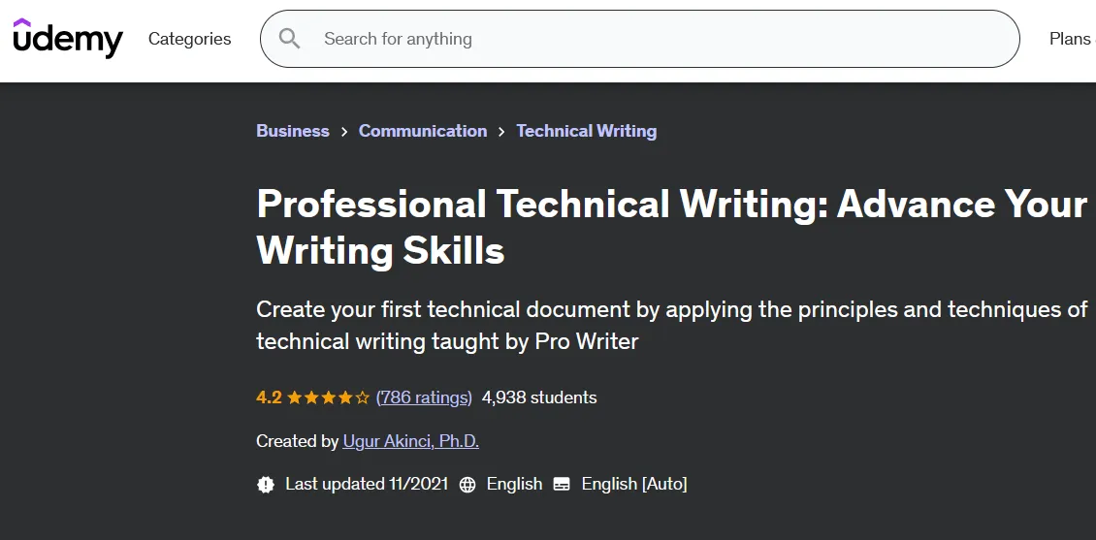Open the Plans menu item
Screen dimensions: 1096x540
[x=1072, y=39]
